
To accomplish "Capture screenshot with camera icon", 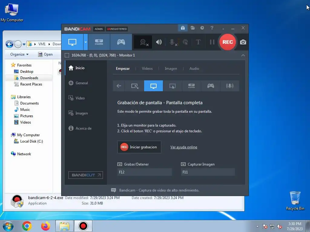I will pos(243,42).
